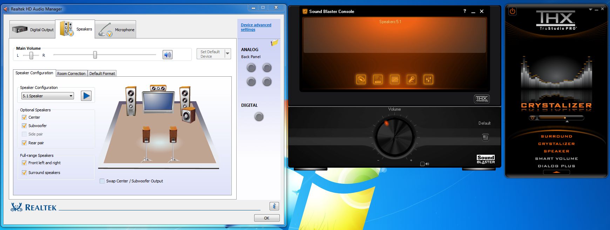Screen dimensions: 610x230
Task: Enable Swap Center / Subwoofer Output
Action: [x=102, y=181]
